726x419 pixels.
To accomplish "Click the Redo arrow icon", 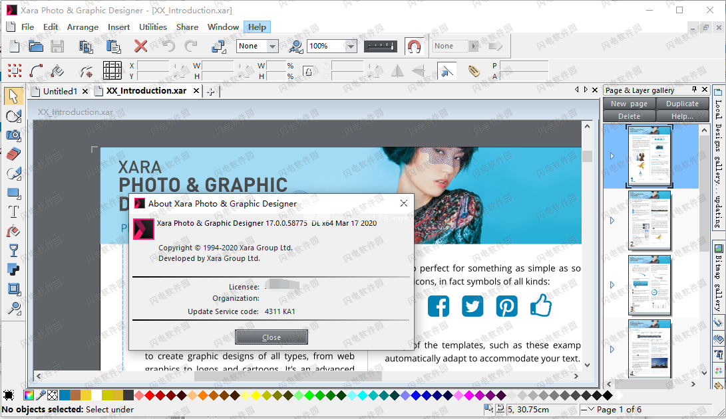I will point(191,46).
